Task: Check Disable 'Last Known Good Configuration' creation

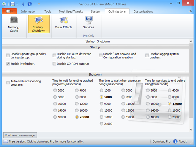Action: tap(101, 55)
